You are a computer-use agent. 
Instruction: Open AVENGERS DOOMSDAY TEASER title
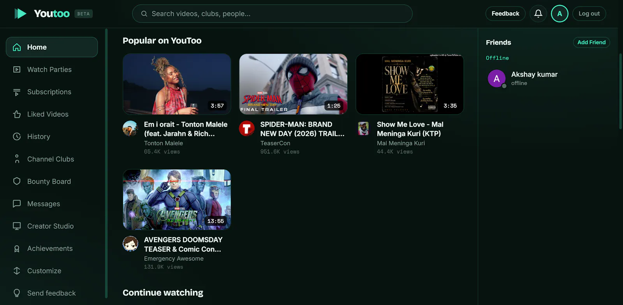pyautogui.click(x=183, y=244)
